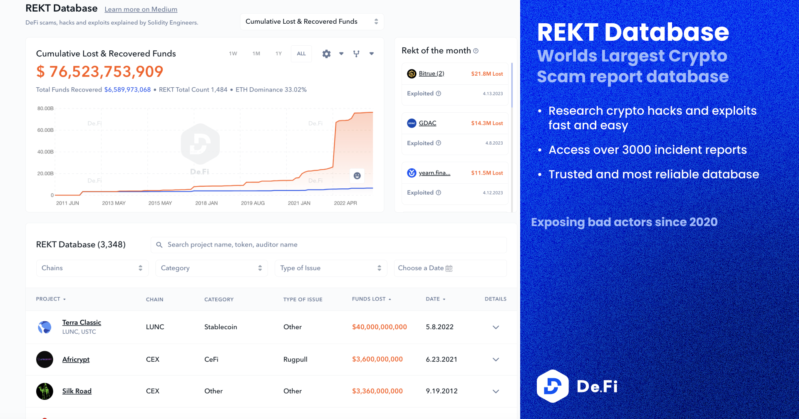Viewport: 799px width, 419px height.
Task: Click the calendar icon in Choose a Date
Action: tap(449, 268)
